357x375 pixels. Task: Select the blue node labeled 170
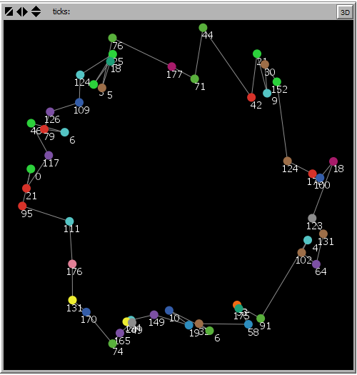pos(86,312)
